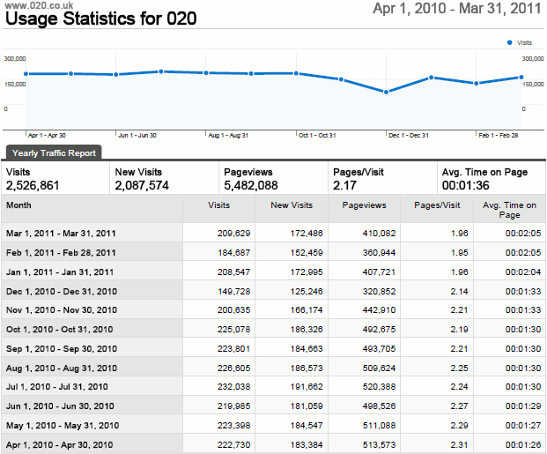Click the August 2010 pageviews value 509,624

point(380,368)
